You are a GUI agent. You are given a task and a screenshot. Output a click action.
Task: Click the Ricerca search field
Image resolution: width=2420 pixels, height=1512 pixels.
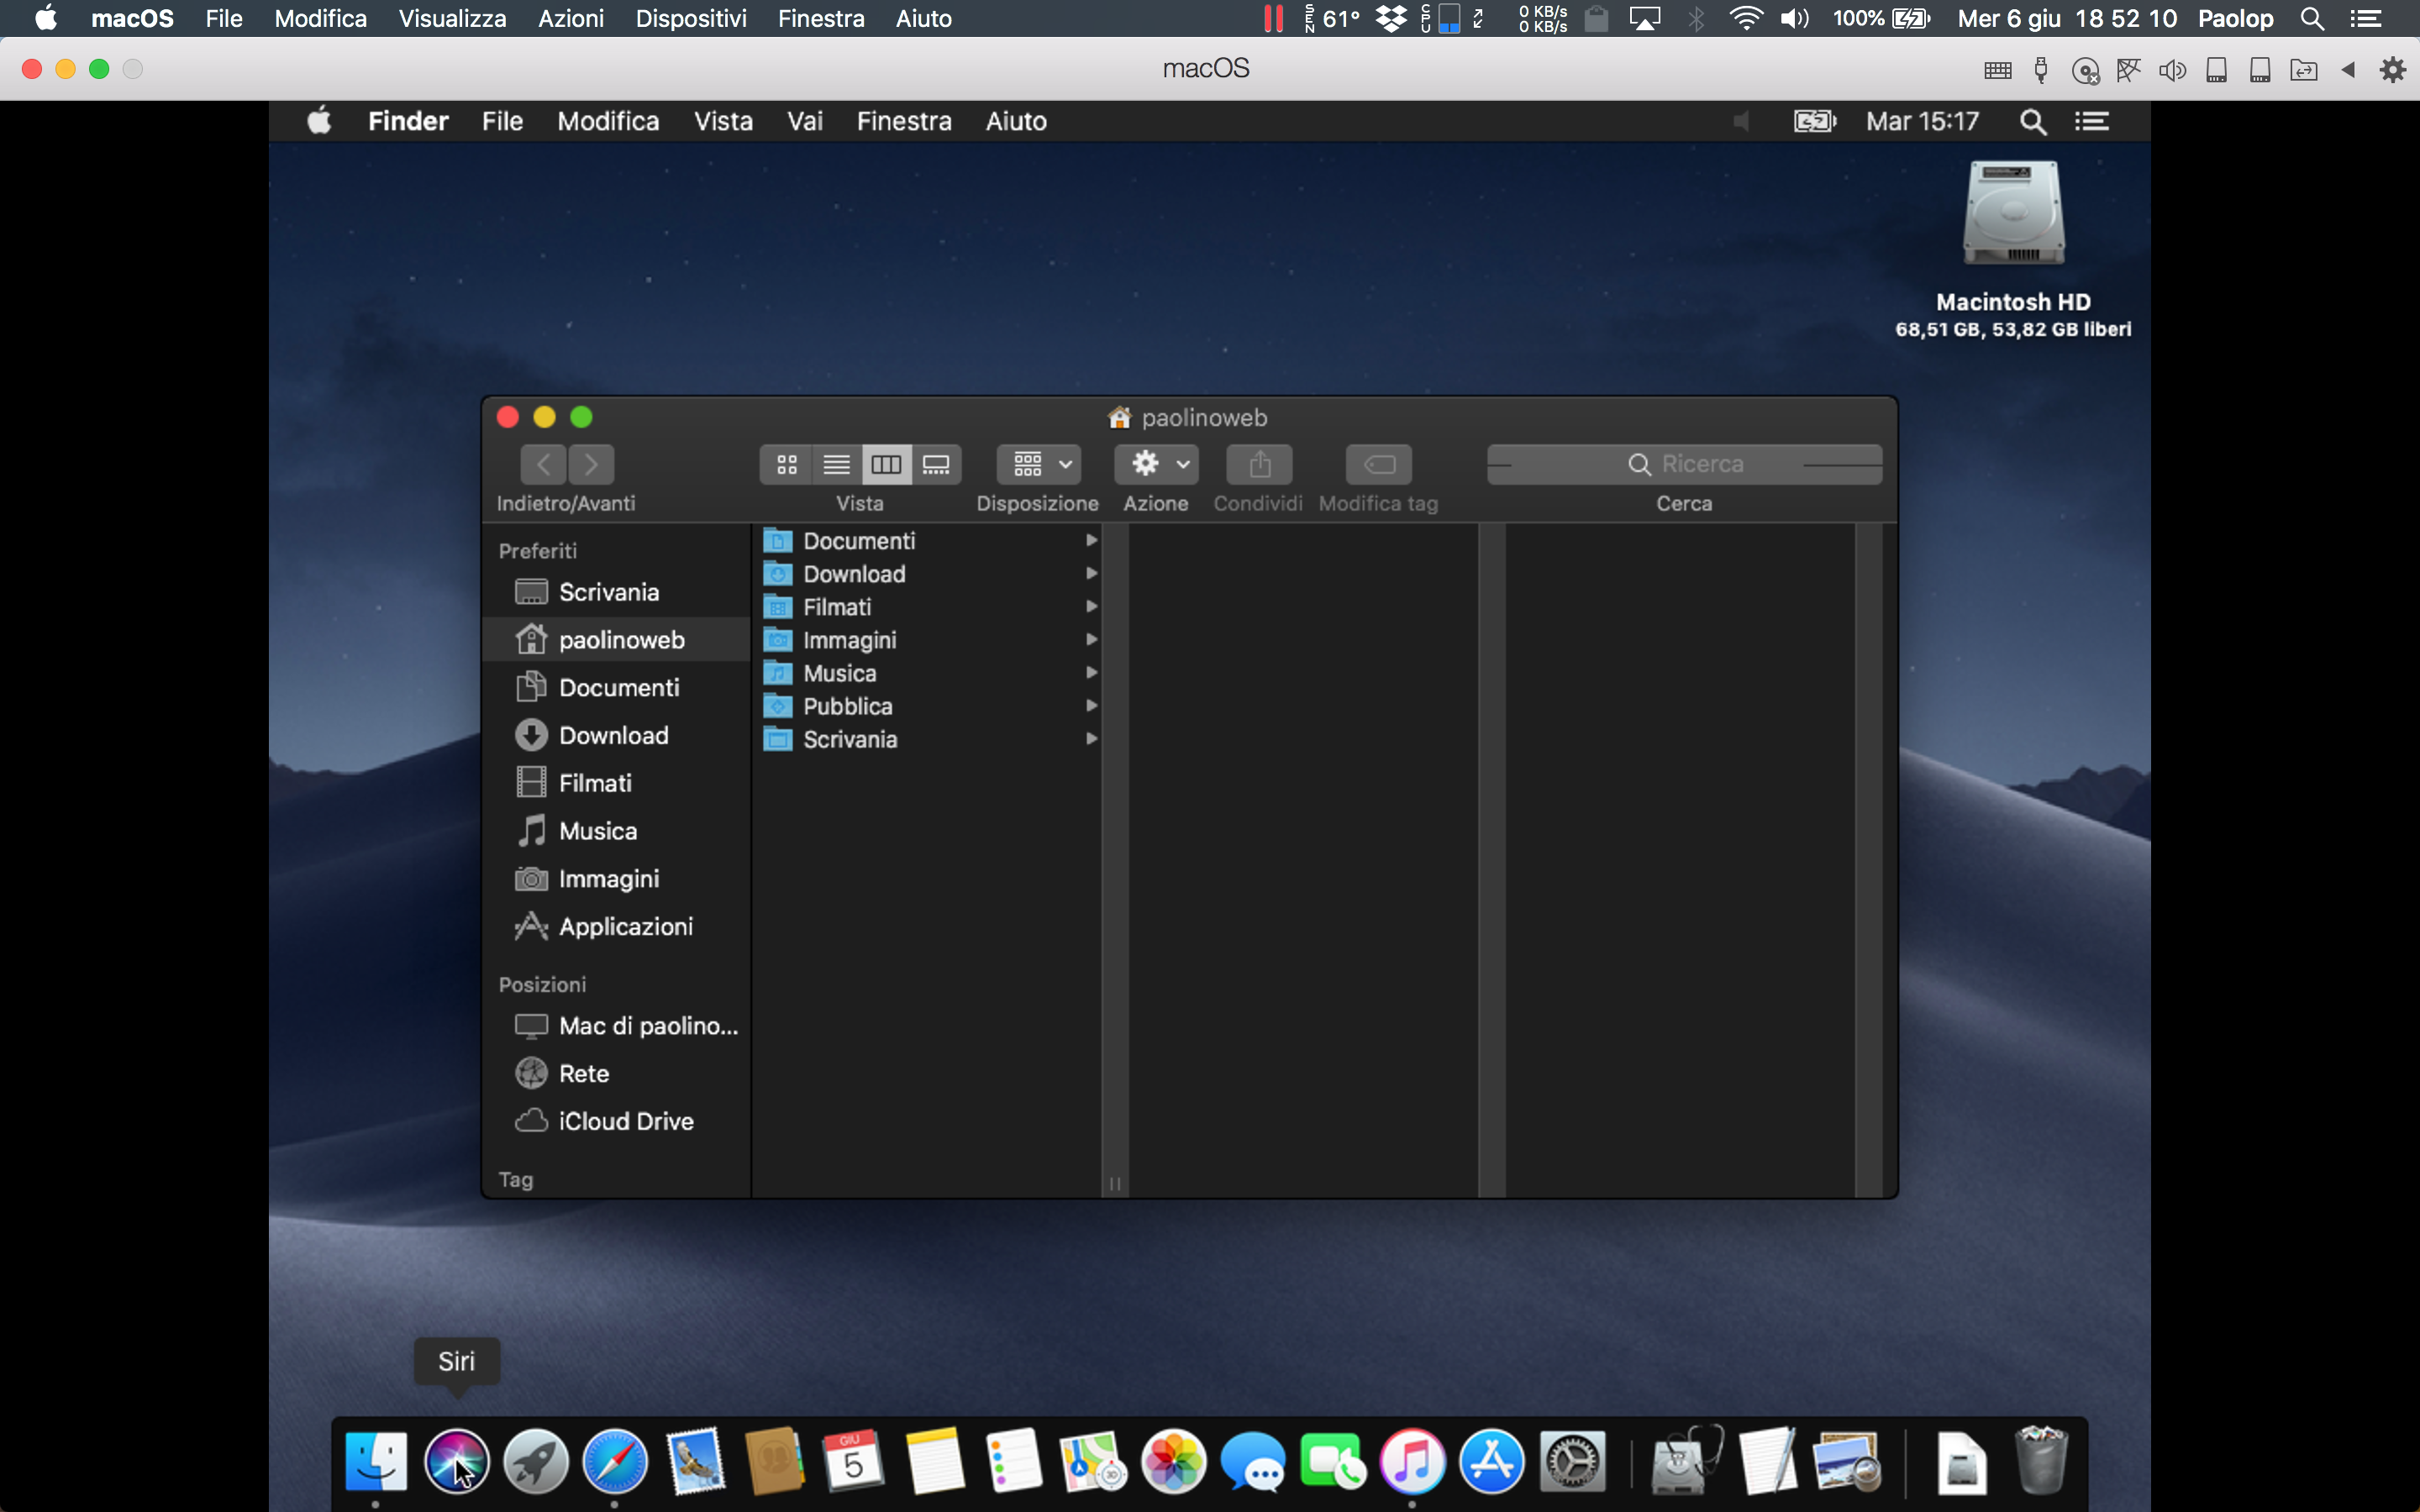(1685, 464)
